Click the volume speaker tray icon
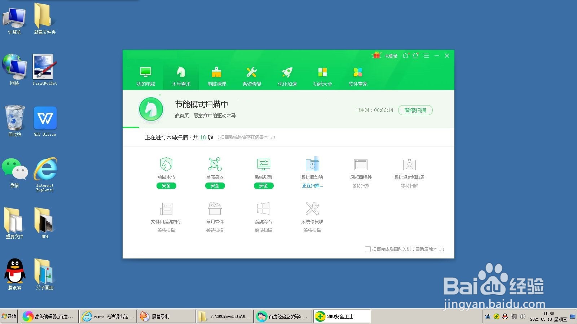The height and width of the screenshot is (324, 577). [522, 316]
